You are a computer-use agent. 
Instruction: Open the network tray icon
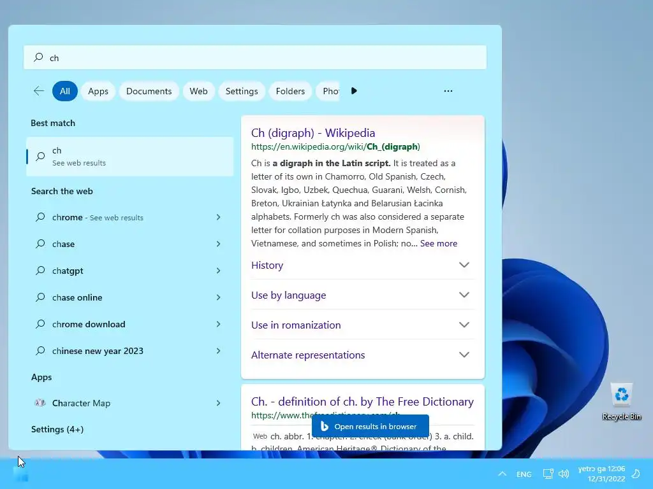[x=548, y=474]
